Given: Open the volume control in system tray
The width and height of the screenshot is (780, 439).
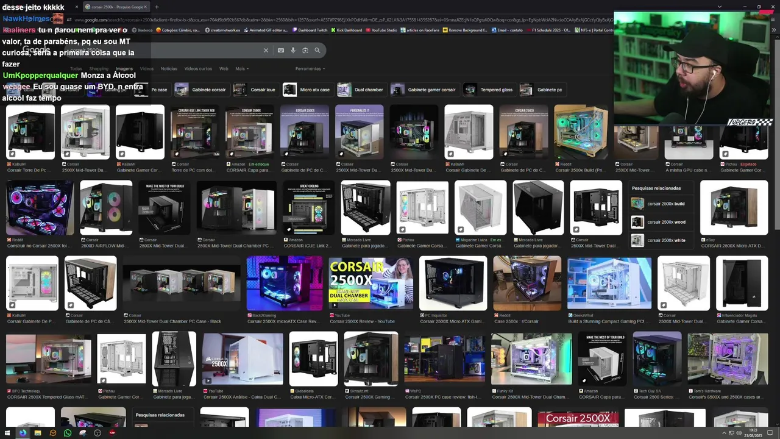Looking at the screenshot, I should click(739, 433).
